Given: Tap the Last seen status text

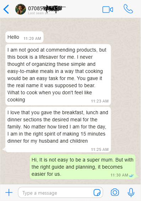Looking at the screenshot, I should 42,13.
